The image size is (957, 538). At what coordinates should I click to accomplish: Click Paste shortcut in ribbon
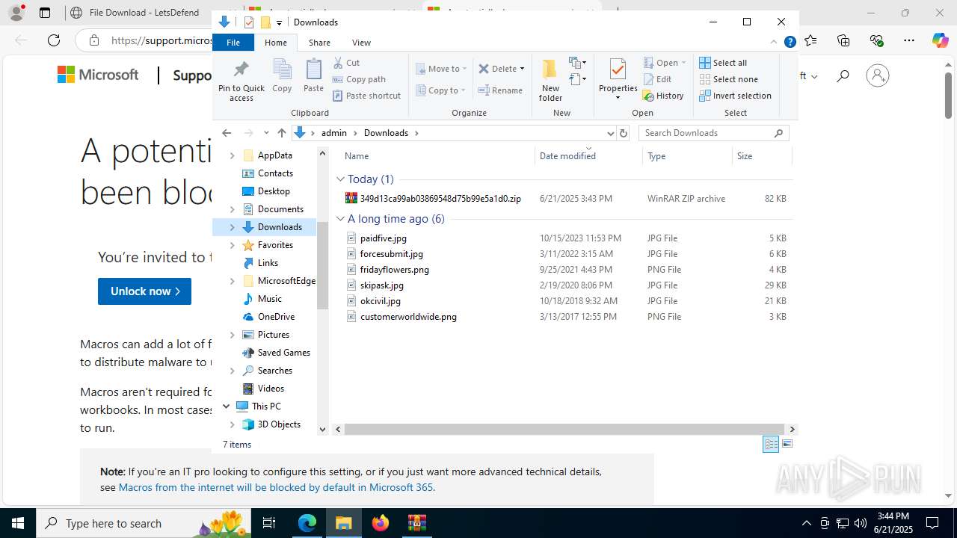point(366,96)
